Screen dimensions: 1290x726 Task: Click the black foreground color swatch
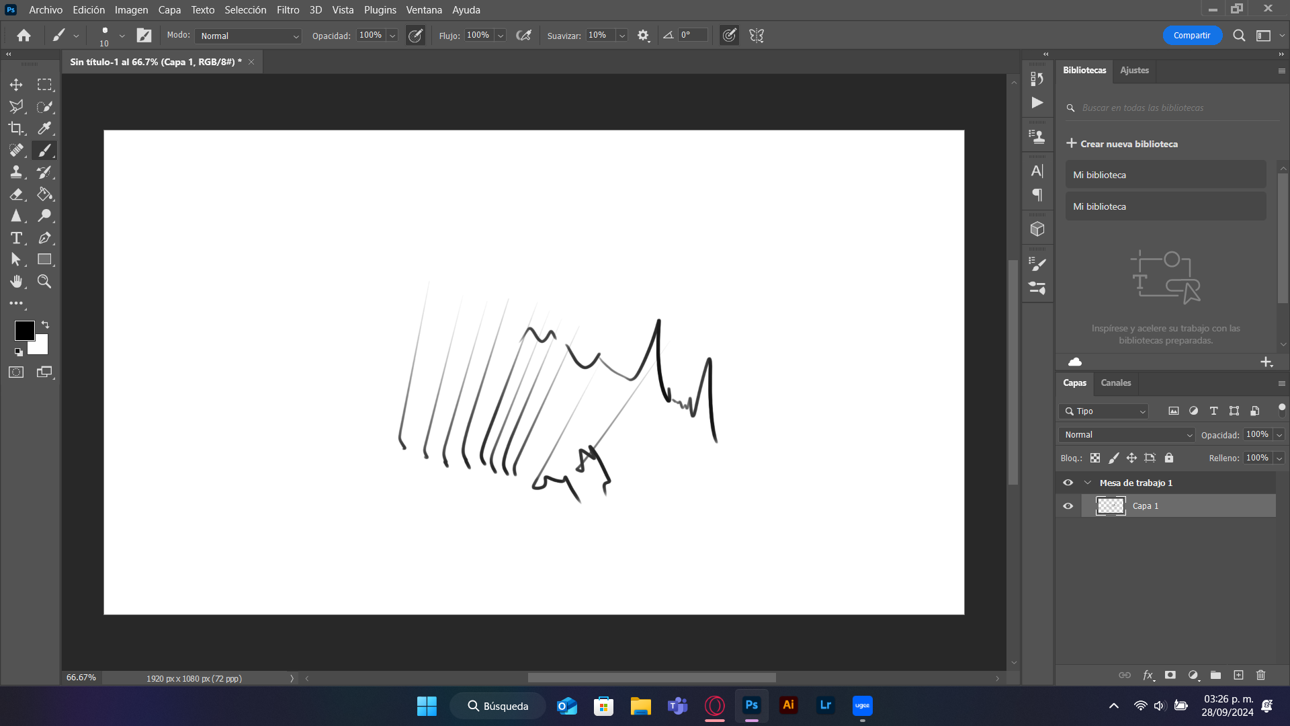24,331
